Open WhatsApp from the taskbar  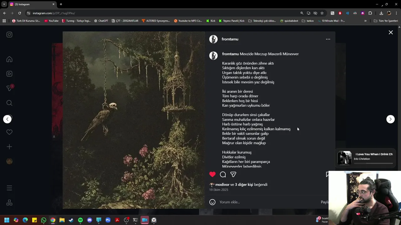tap(44, 220)
